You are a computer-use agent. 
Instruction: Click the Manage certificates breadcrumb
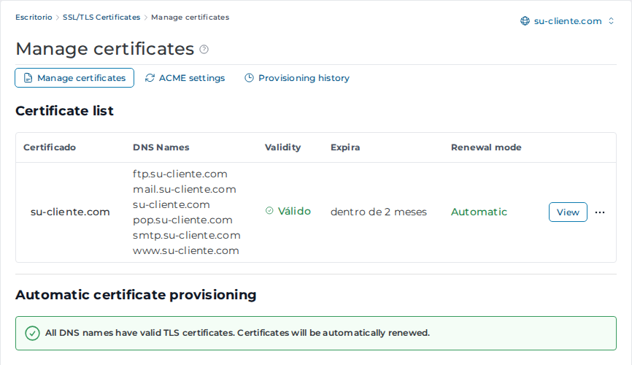[x=190, y=18]
